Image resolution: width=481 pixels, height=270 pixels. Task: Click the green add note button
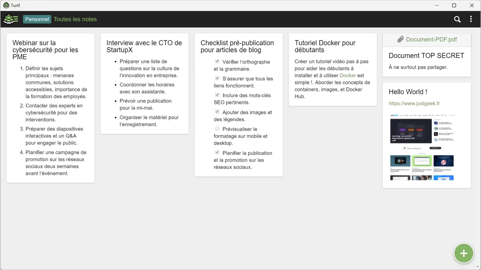point(464,253)
